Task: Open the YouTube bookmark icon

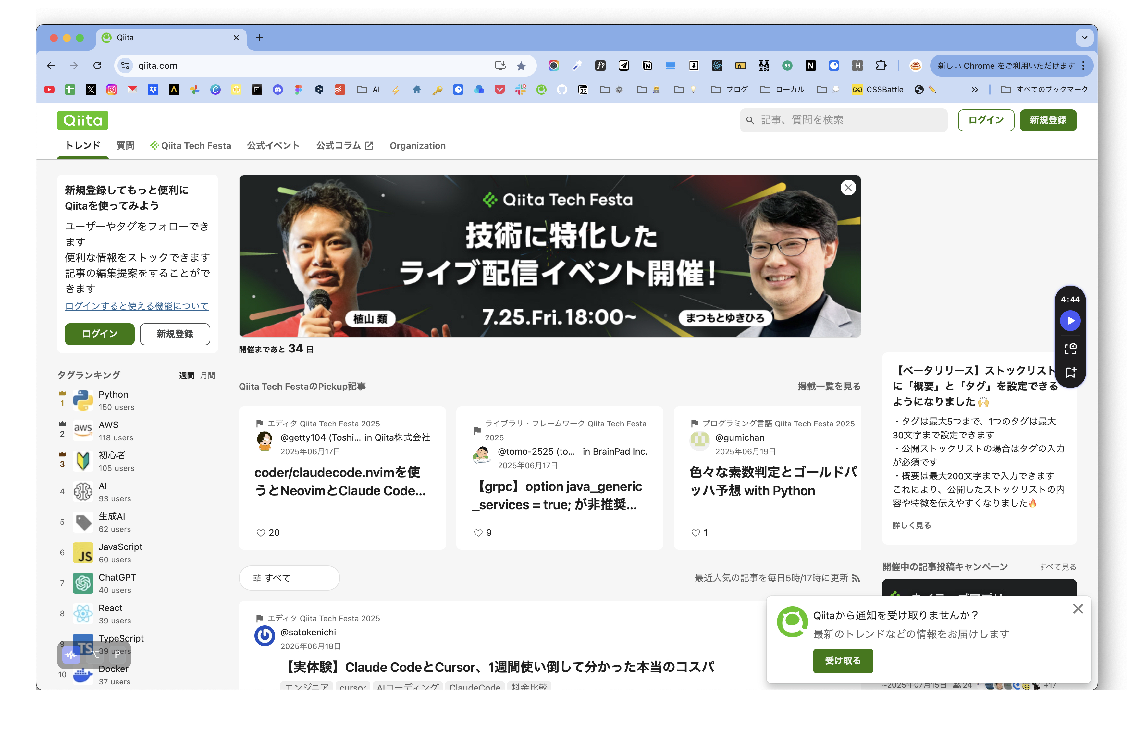Action: click(49, 90)
